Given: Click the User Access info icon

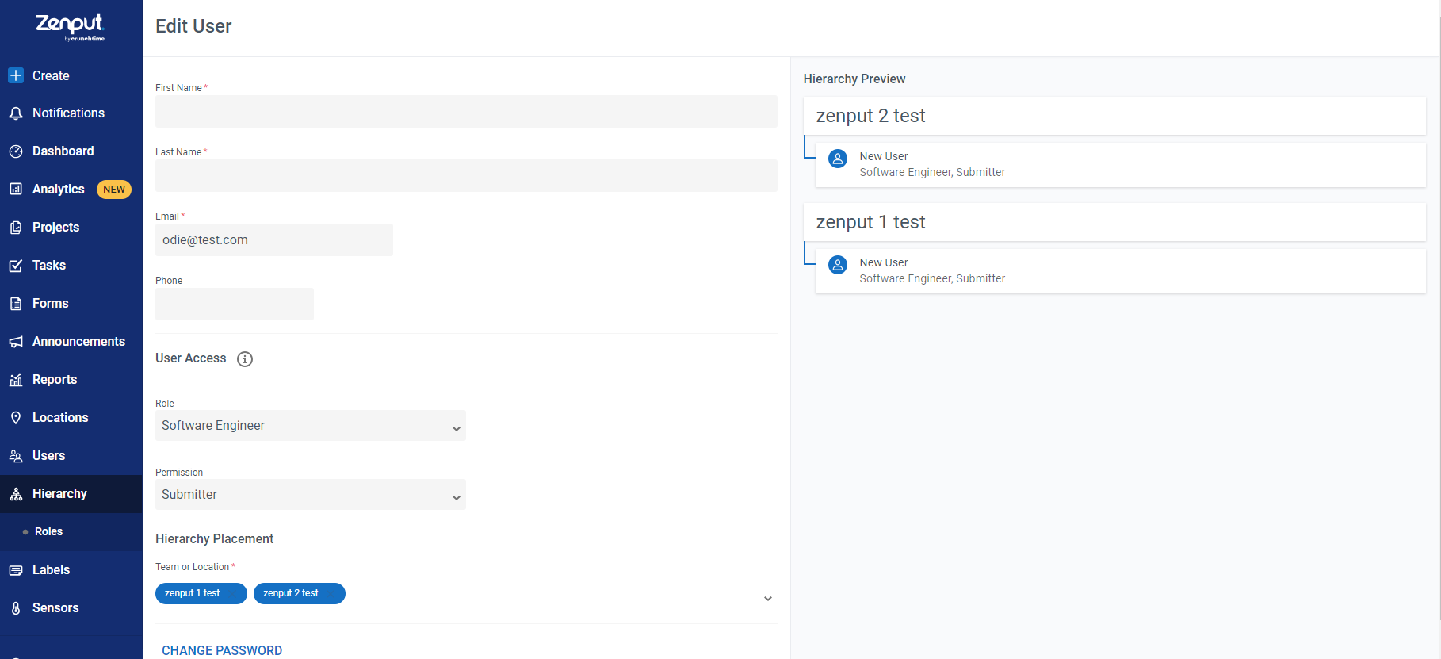Looking at the screenshot, I should (x=245, y=359).
